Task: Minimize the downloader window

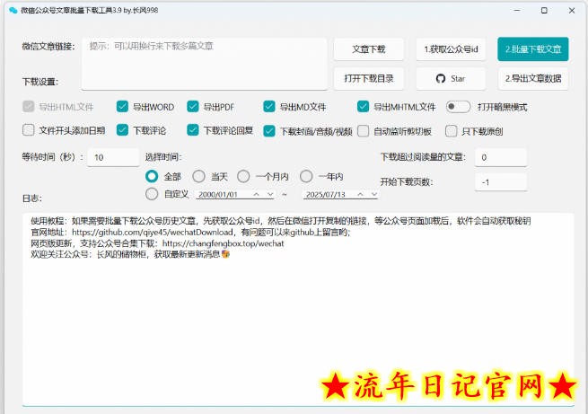Action: pos(517,10)
